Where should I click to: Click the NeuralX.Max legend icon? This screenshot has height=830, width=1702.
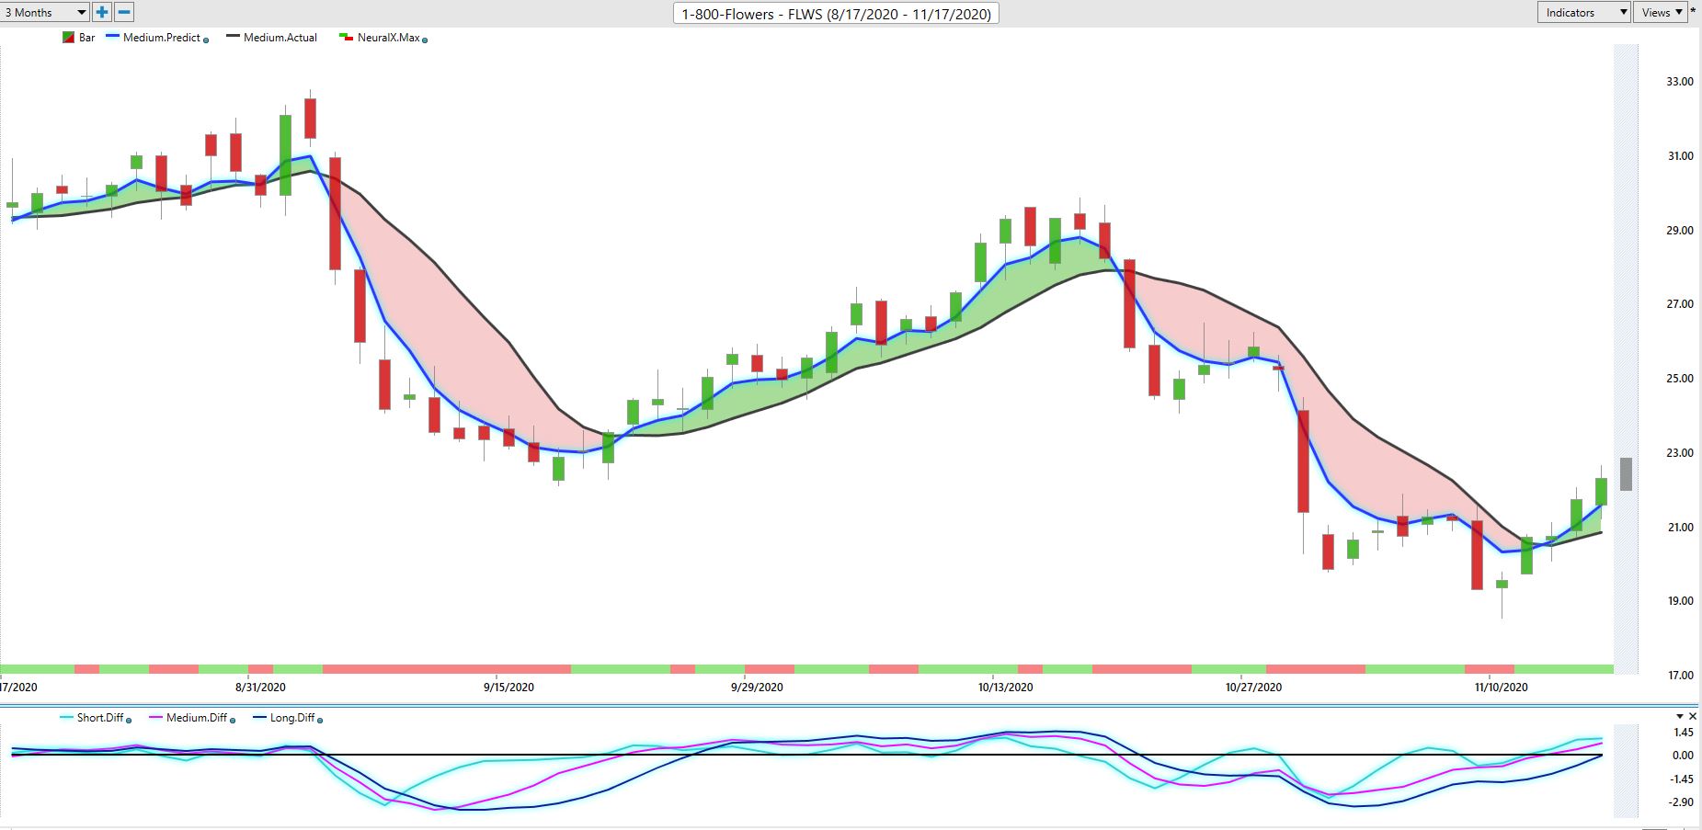[346, 38]
